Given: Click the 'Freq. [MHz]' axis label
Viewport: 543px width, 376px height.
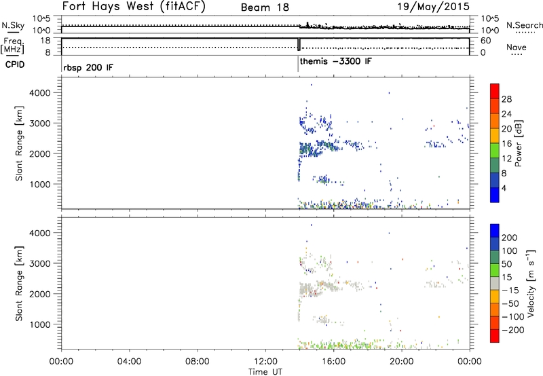Looking at the screenshot, I should (12, 45).
